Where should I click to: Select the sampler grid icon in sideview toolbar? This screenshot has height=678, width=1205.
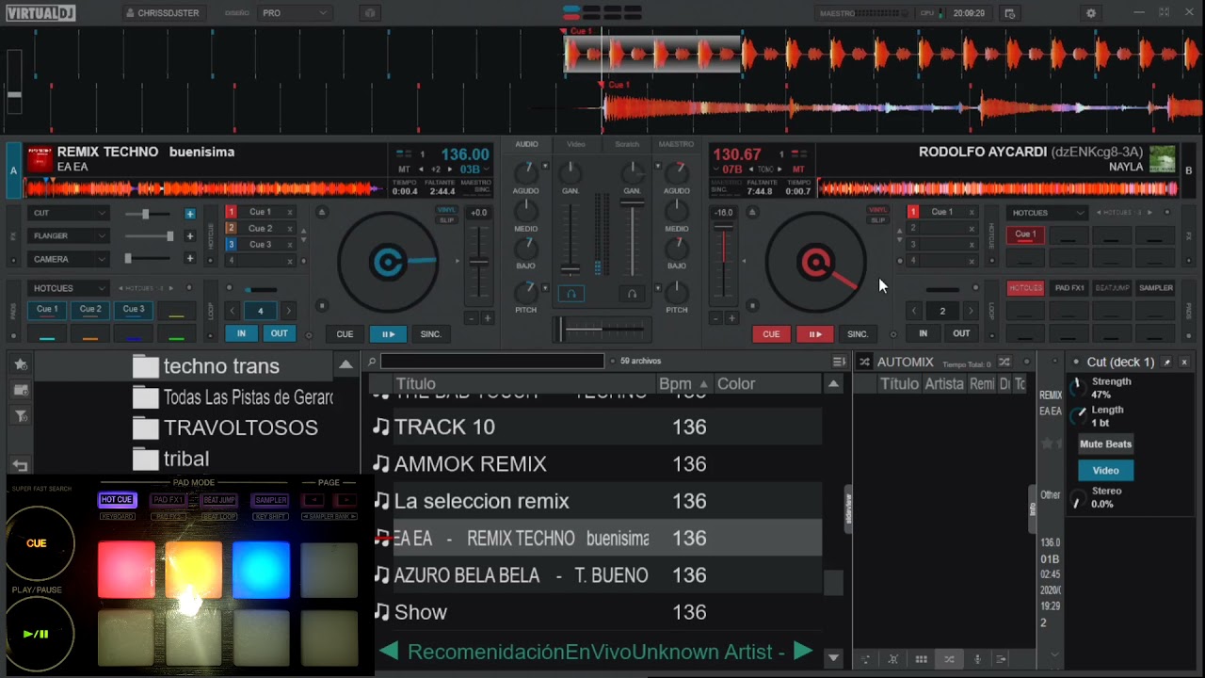click(x=921, y=659)
